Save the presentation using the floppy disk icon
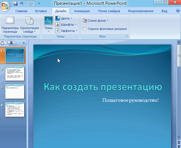Screen dimensions: 181x148 15,4
